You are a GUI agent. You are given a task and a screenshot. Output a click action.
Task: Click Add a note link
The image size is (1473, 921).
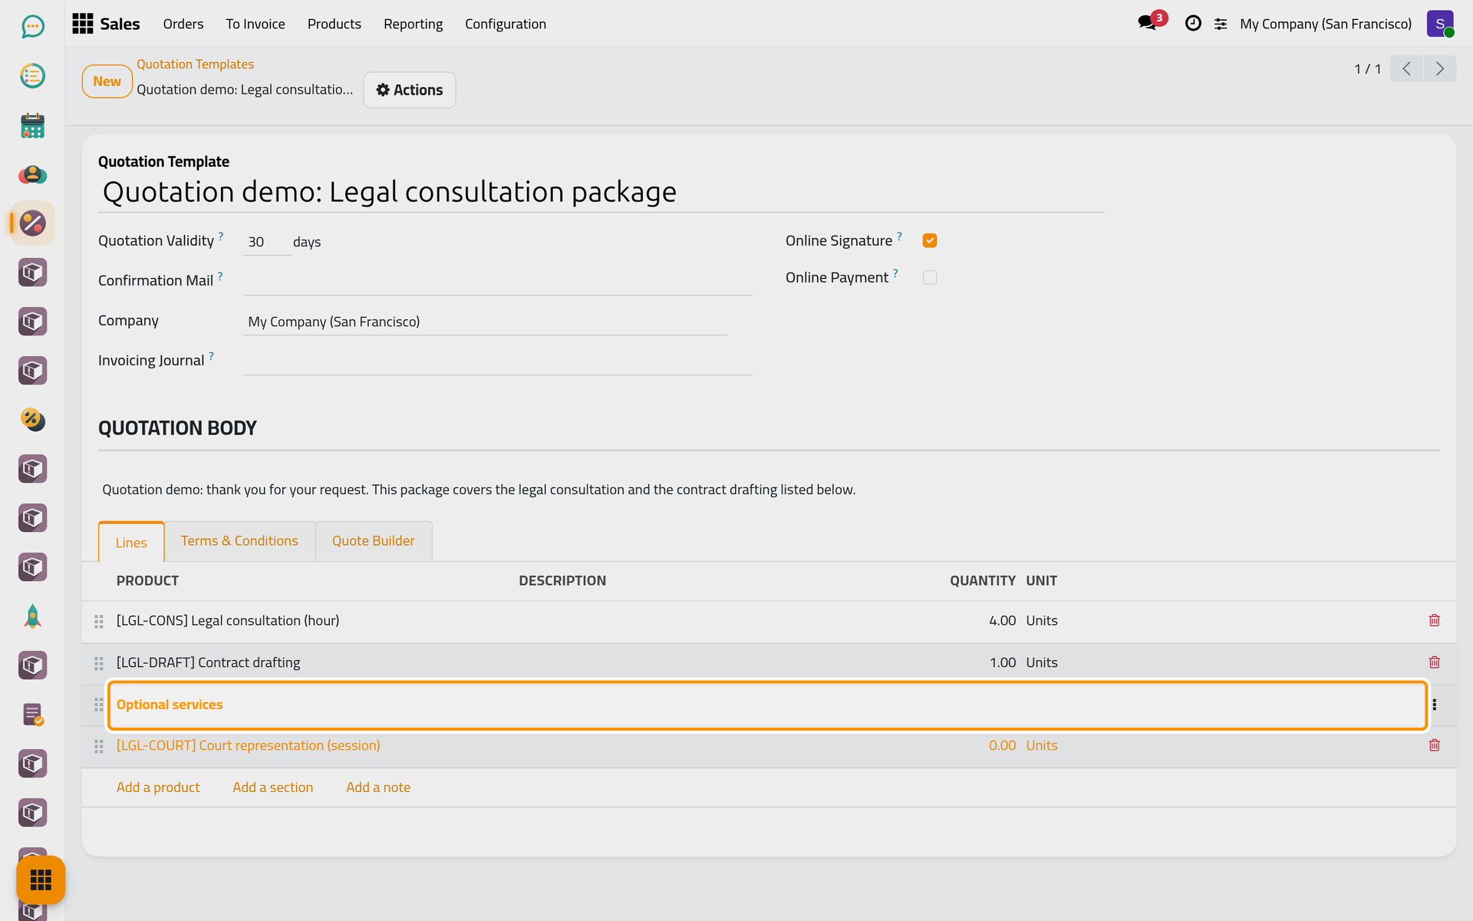378,787
